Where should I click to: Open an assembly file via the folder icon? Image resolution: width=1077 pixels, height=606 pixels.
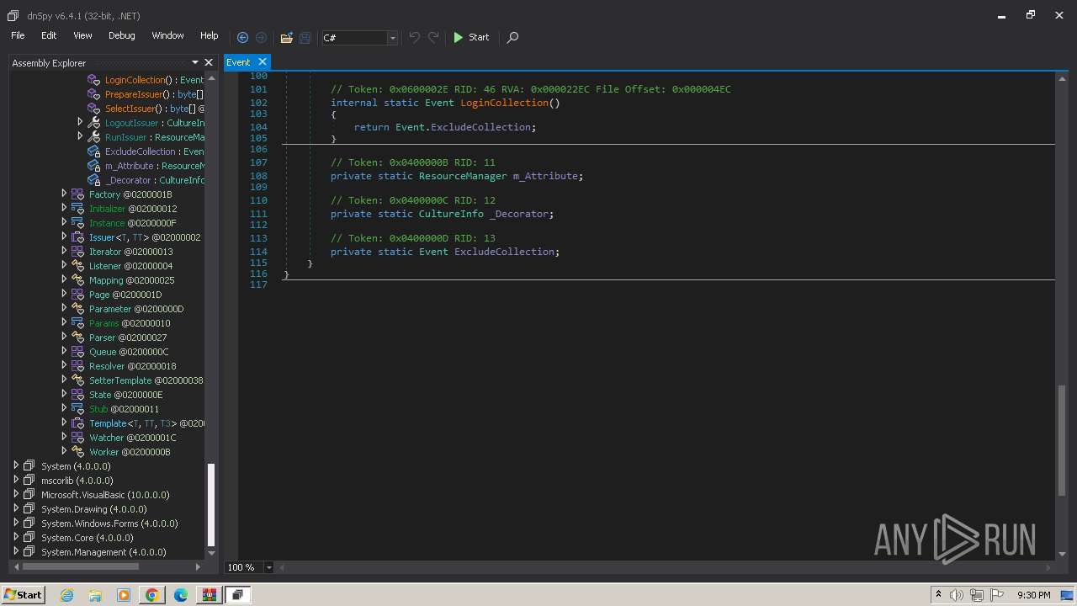coord(287,37)
